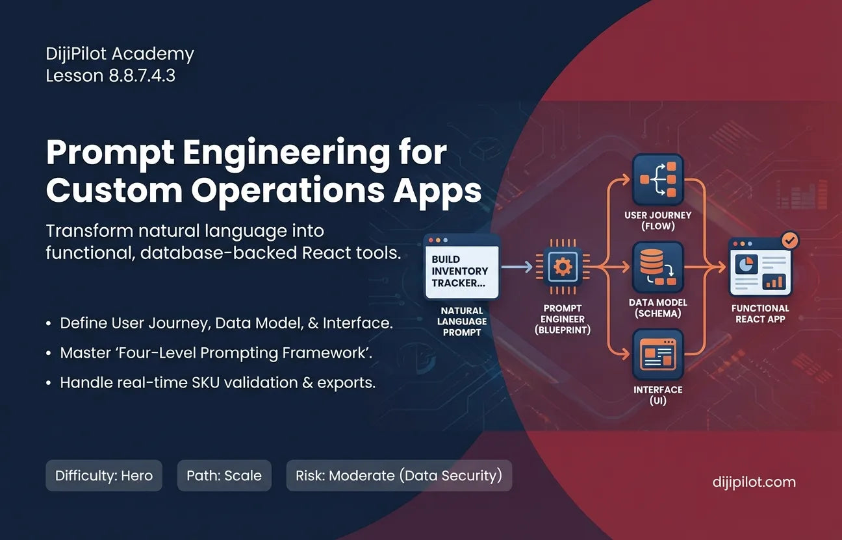The image size is (842, 540).
Task: Open the dijipilot.com link
Action: (754, 482)
